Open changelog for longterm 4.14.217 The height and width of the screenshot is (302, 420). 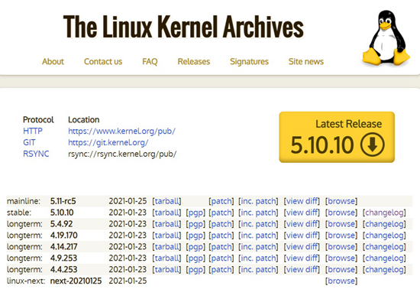(x=384, y=247)
